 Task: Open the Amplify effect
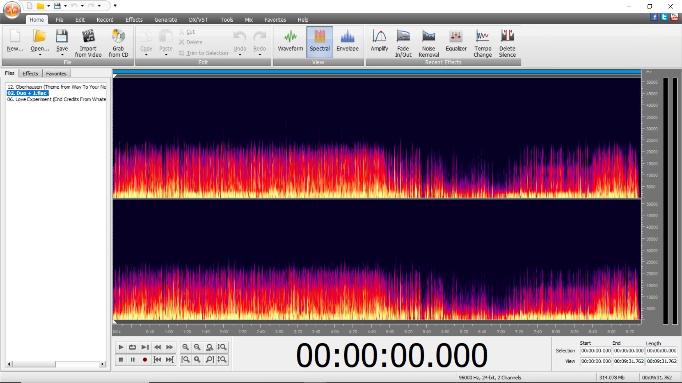coord(379,41)
